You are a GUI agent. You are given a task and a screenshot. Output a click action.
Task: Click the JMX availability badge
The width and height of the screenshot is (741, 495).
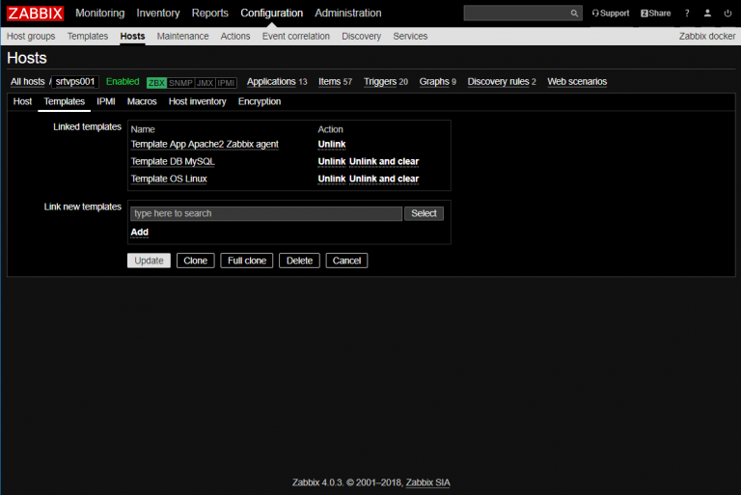206,83
